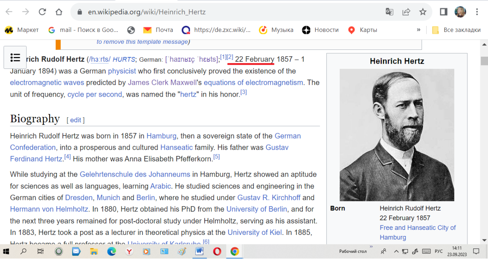The height and width of the screenshot is (260, 488).
Task: Click the globe bookmark icon
Action: [131, 30]
